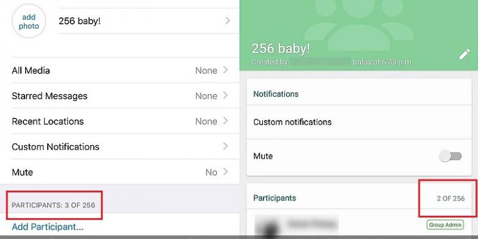Tap the Group Admin badge
The height and width of the screenshot is (239, 478).
(445, 225)
